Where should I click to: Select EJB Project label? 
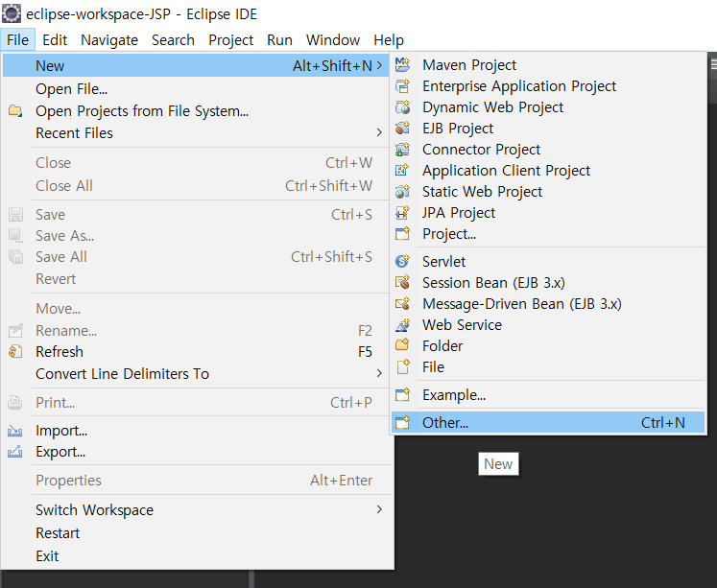tap(458, 129)
